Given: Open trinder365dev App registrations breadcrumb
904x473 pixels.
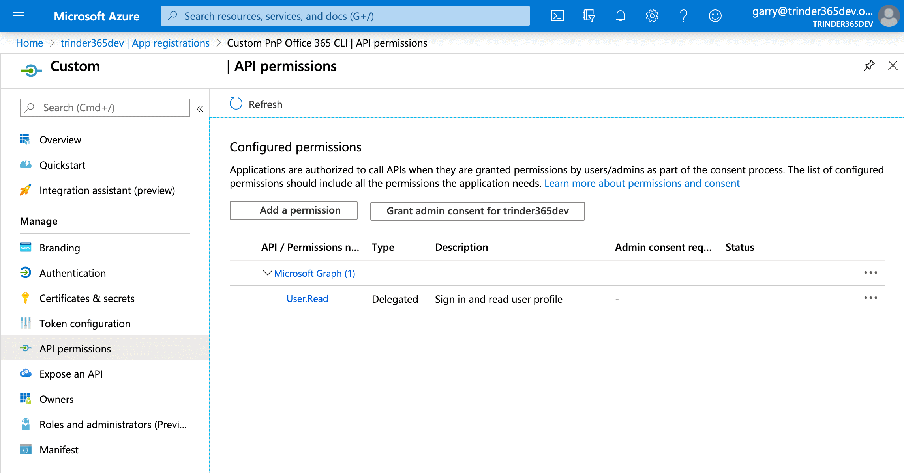Looking at the screenshot, I should pyautogui.click(x=135, y=43).
